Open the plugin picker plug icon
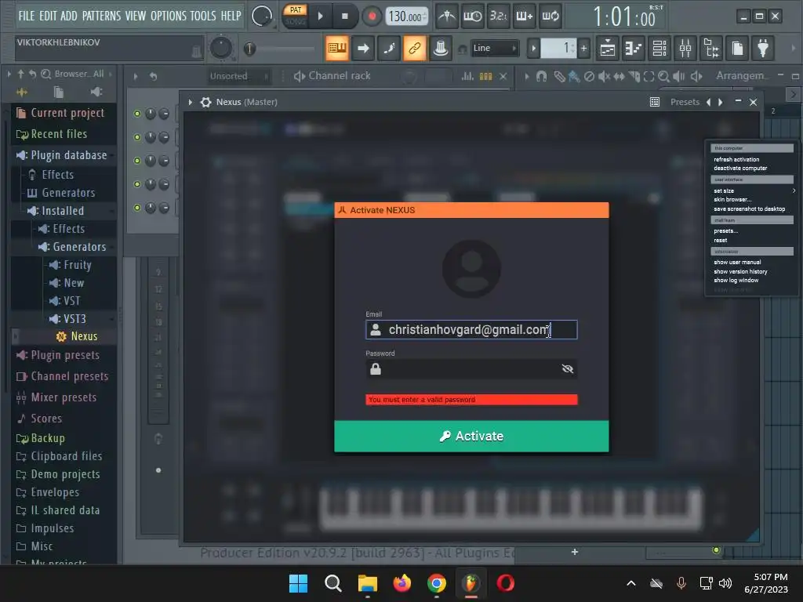This screenshot has width=803, height=602. click(763, 49)
